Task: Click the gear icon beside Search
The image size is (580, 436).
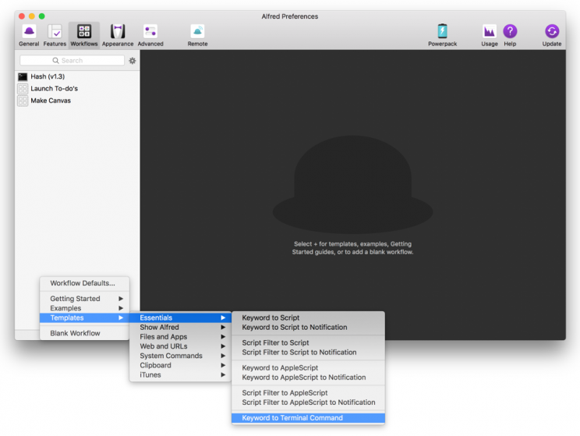Action: click(132, 61)
